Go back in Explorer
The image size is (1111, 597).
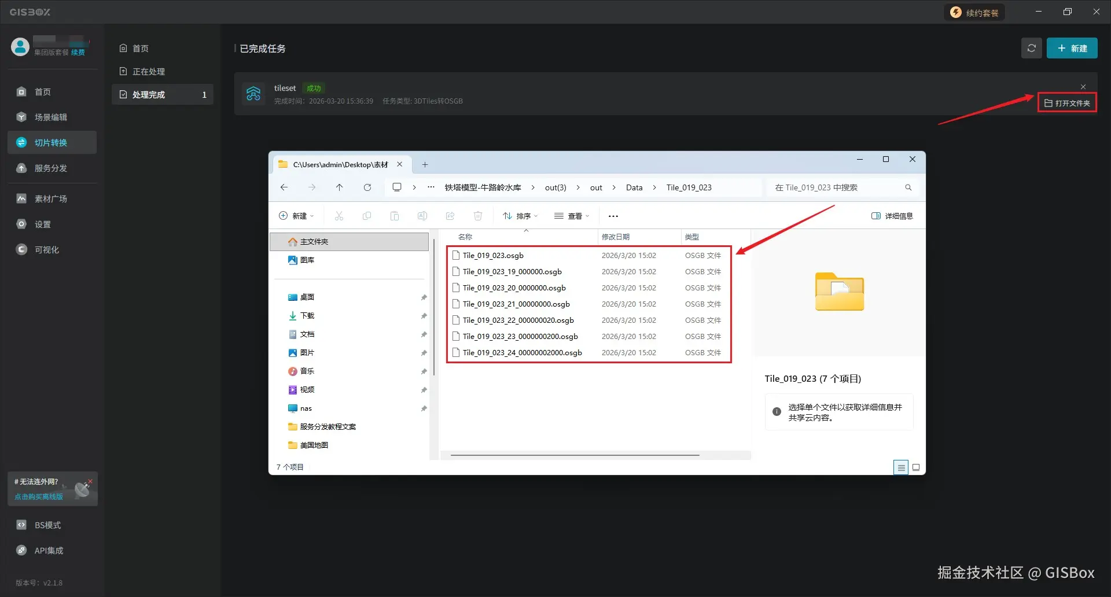pyautogui.click(x=284, y=187)
